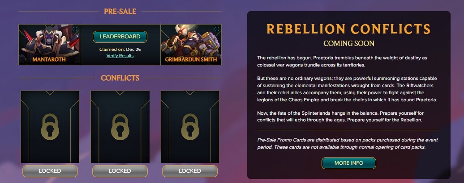The height and width of the screenshot is (183, 464).
Task: Click the Rebellion Conflicts title
Action: point(348,29)
